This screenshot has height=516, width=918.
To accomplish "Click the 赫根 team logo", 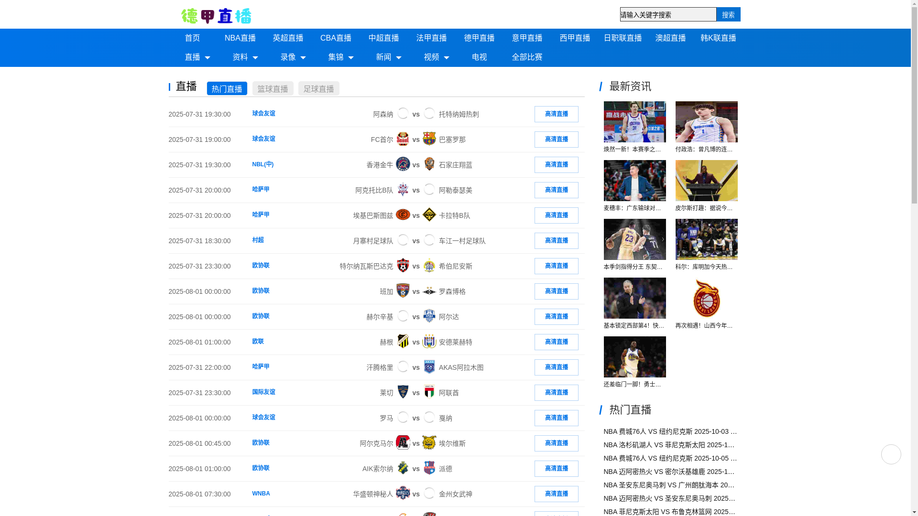I will coord(403,342).
